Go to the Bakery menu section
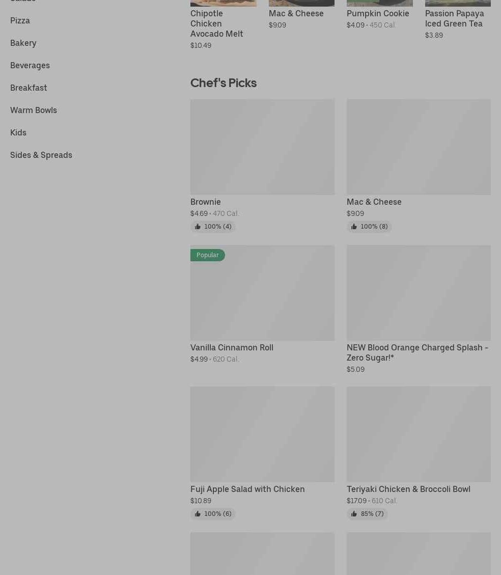This screenshot has height=575, width=501. (x=23, y=43)
